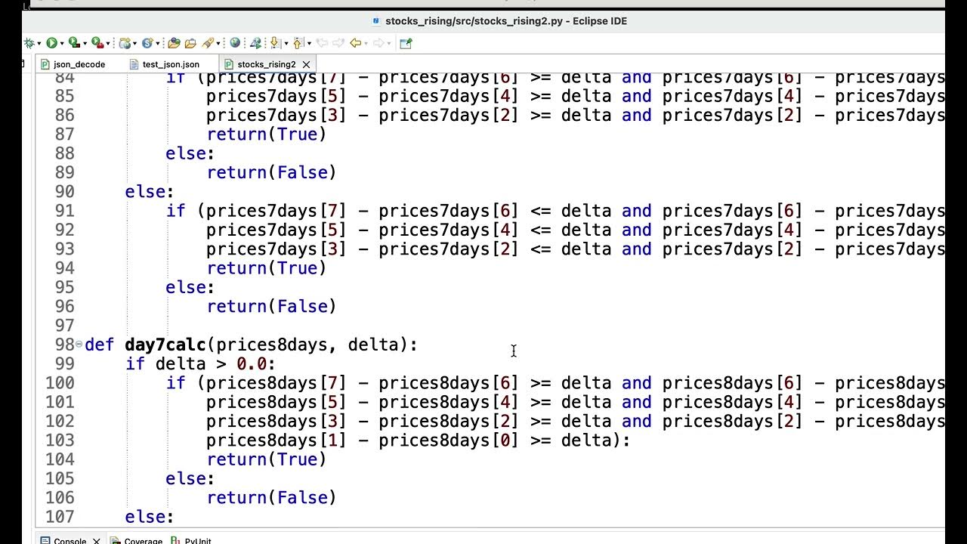Close the Console view

[97, 541]
